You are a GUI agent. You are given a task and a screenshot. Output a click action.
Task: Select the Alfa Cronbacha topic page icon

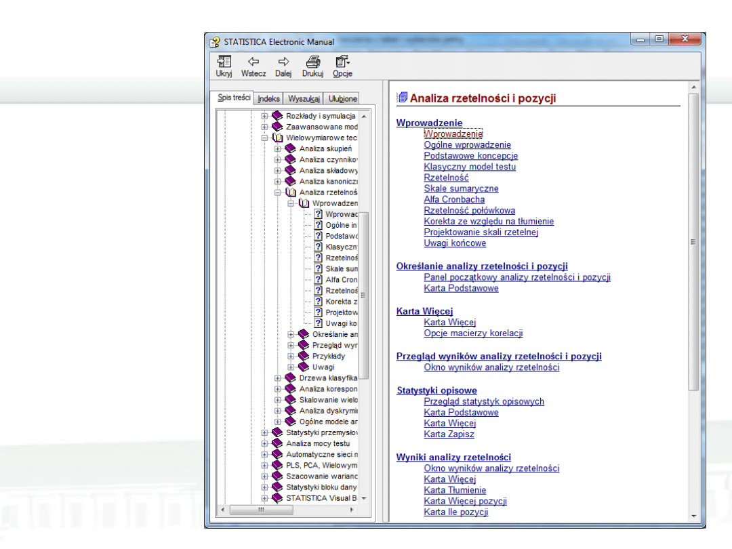coord(319,279)
